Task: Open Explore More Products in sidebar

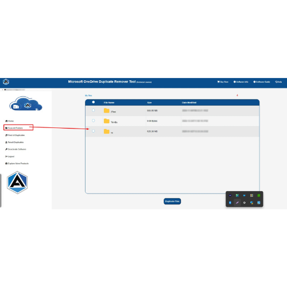Action: tap(17, 164)
